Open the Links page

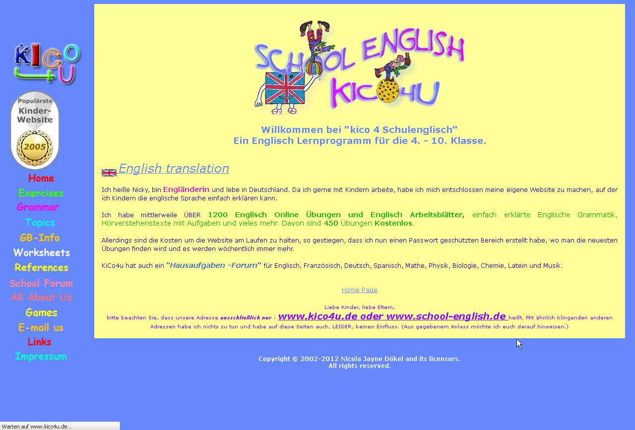tap(40, 342)
